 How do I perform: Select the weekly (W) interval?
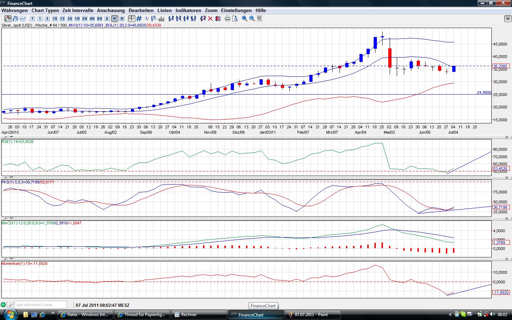pyautogui.click(x=114, y=18)
